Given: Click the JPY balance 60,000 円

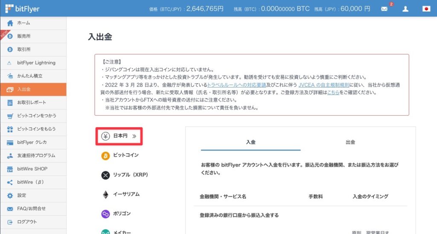Looking at the screenshot, I should tap(355, 9).
